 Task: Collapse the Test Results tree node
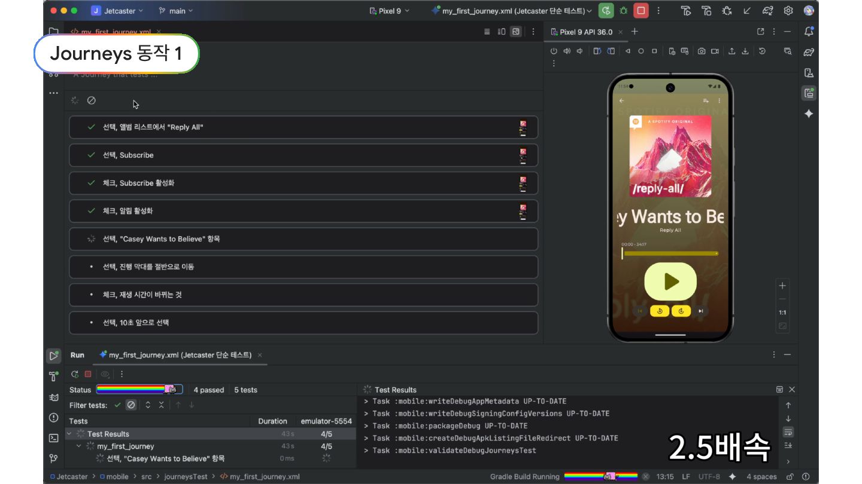pos(69,434)
